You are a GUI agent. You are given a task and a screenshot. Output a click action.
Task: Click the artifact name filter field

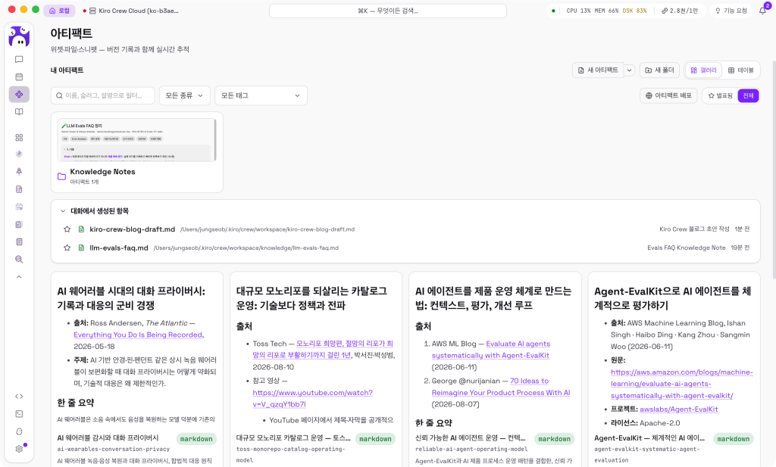coord(102,95)
